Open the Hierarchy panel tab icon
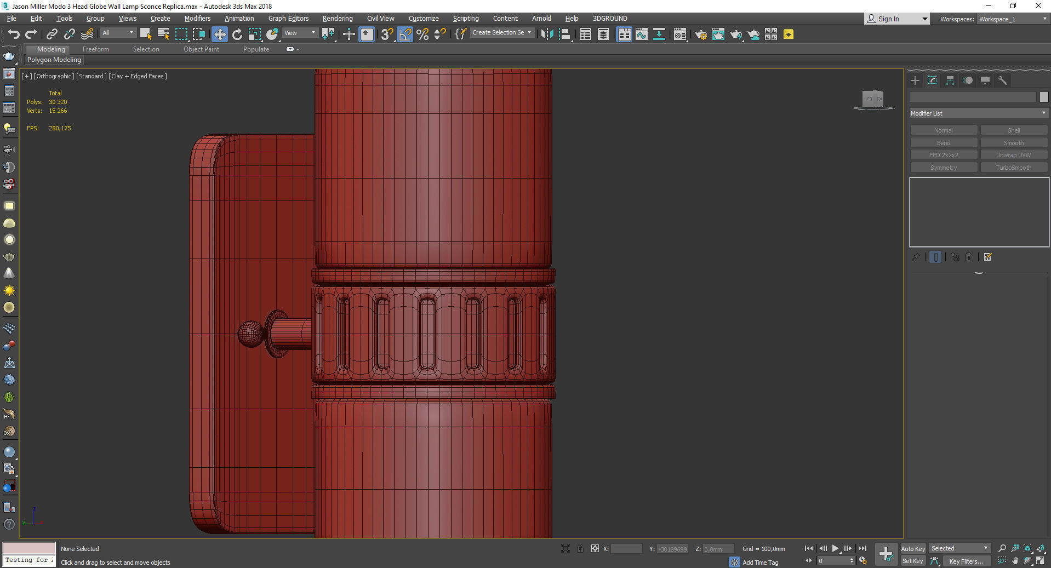Screen dimensions: 1051x568 coord(950,81)
